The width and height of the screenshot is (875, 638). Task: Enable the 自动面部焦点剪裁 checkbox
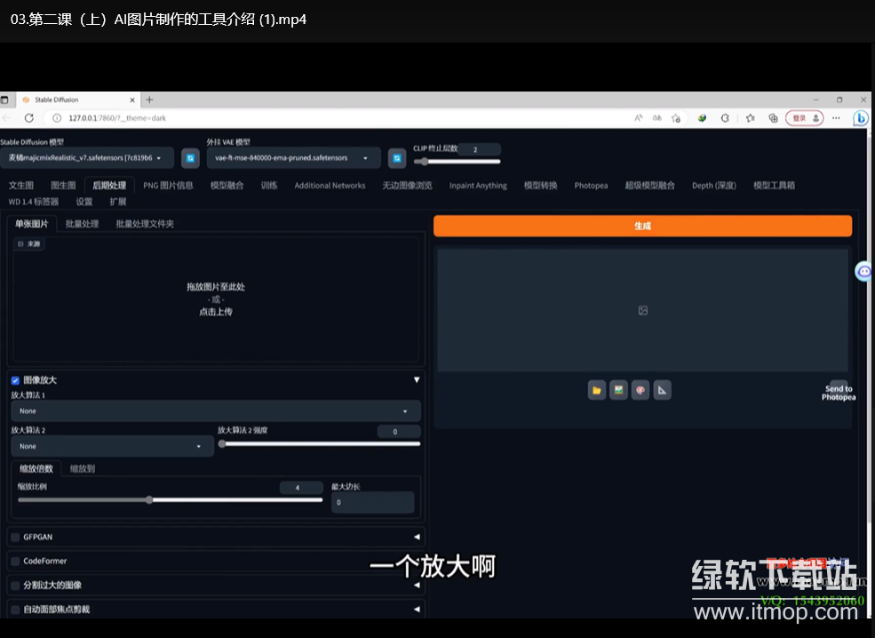15,610
